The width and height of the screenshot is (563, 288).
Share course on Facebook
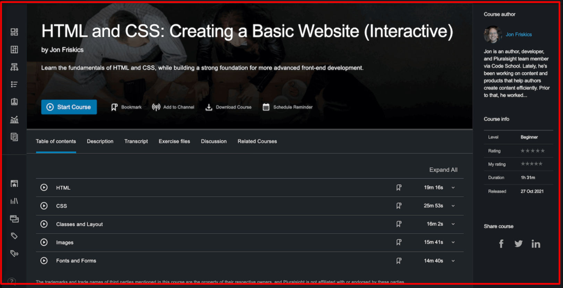501,244
